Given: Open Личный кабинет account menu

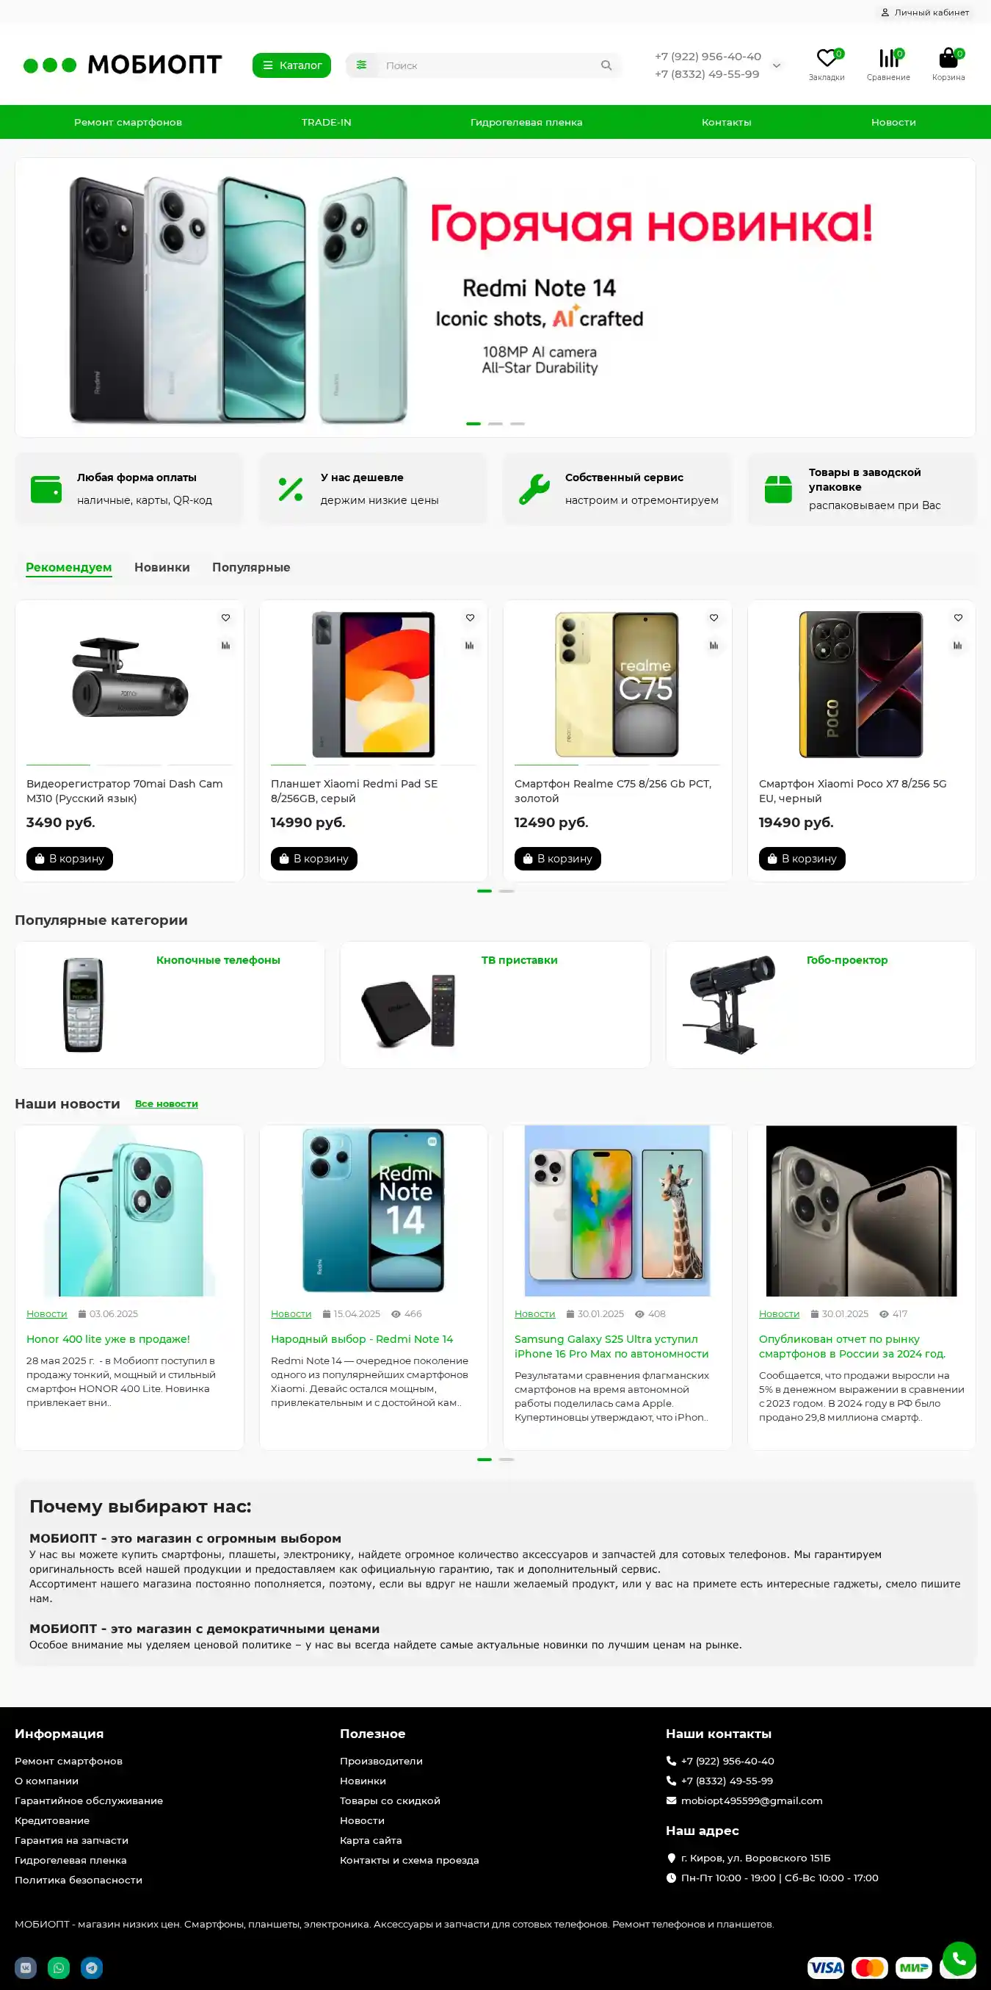Looking at the screenshot, I should click(925, 12).
